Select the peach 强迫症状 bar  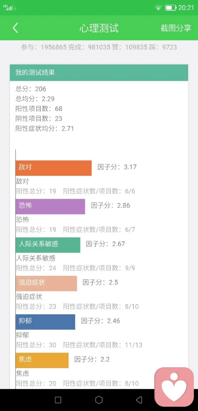point(47,283)
